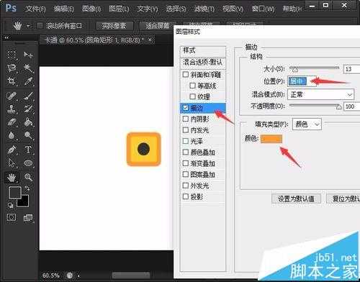This screenshot has width=360, height=282.
Task: Select the Crop tool
Action: click(x=12, y=81)
